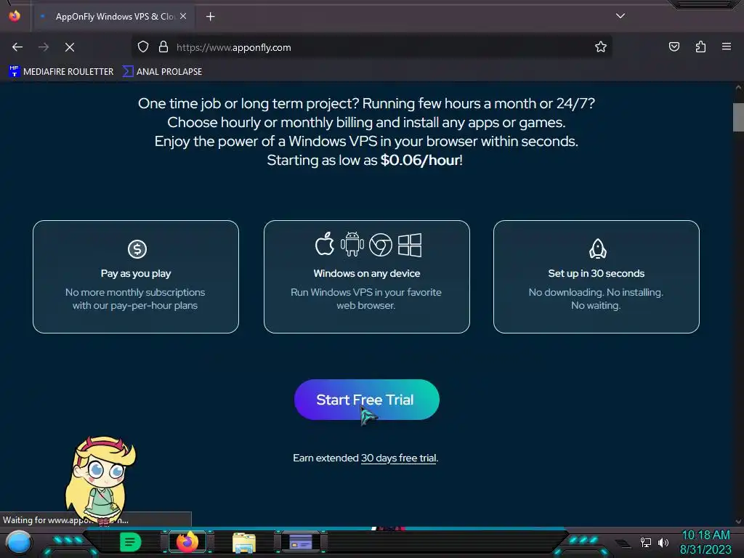The image size is (744, 558).
Task: Click the Chrome logo icon
Action: point(381,245)
